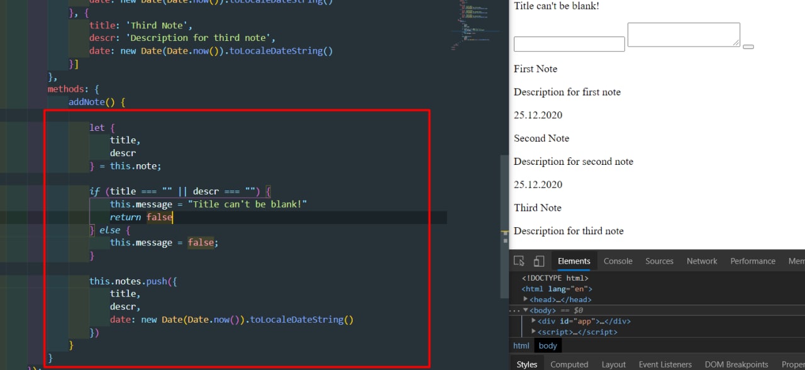Image resolution: width=805 pixels, height=370 pixels.
Task: Click 'Description for second note' text
Action: coord(574,162)
